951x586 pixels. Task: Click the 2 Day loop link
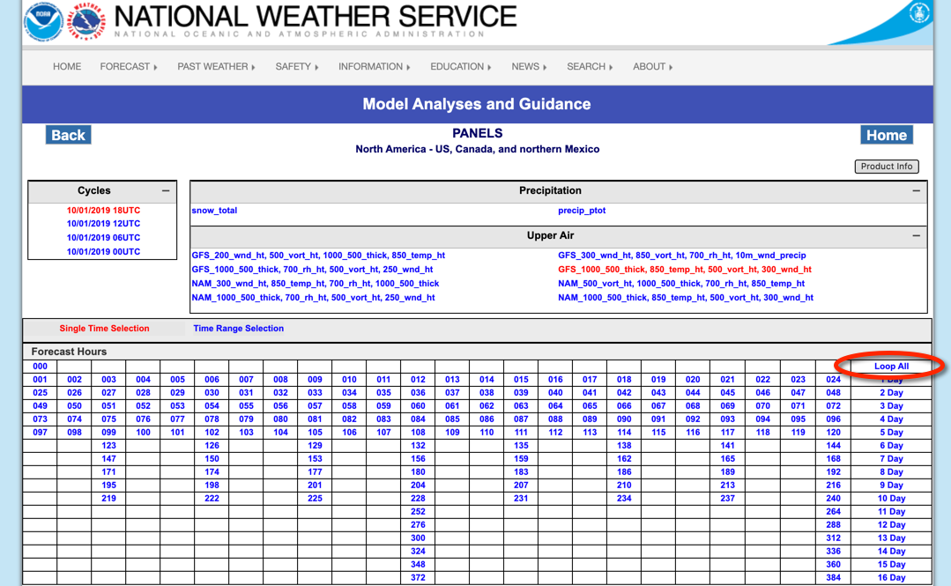coord(891,393)
